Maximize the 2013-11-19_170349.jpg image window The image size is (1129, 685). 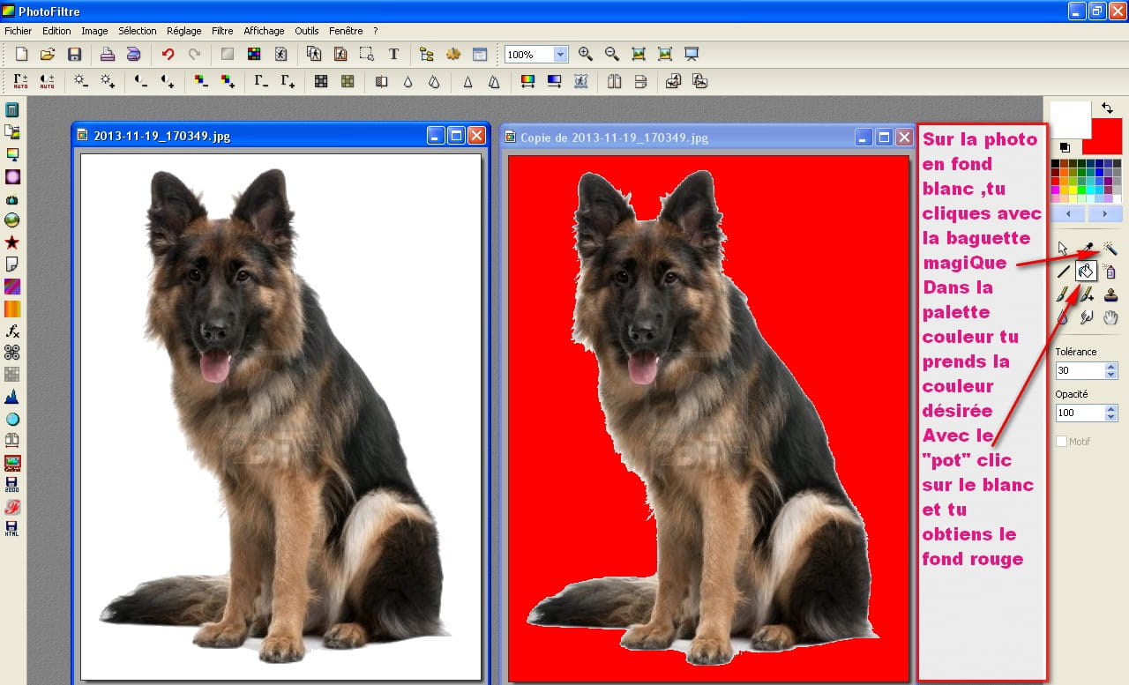456,136
